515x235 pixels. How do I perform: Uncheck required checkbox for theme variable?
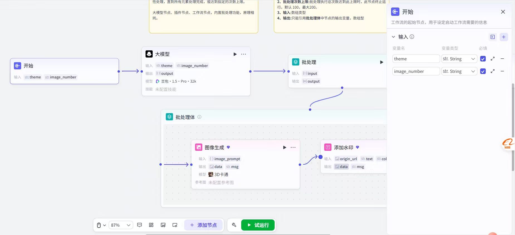click(483, 59)
